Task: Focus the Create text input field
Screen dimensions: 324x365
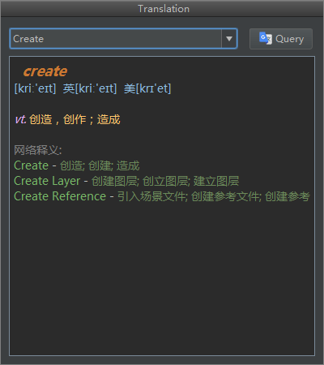Action: (x=116, y=39)
